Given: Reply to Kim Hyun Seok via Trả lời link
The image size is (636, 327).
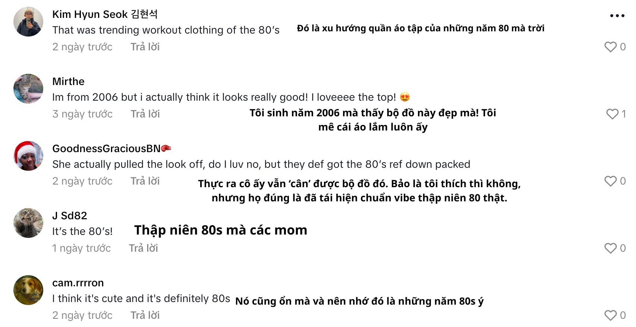Looking at the screenshot, I should click(145, 47).
